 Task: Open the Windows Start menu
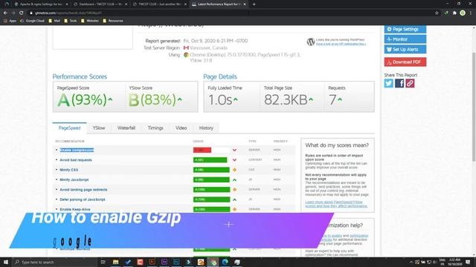(6, 262)
